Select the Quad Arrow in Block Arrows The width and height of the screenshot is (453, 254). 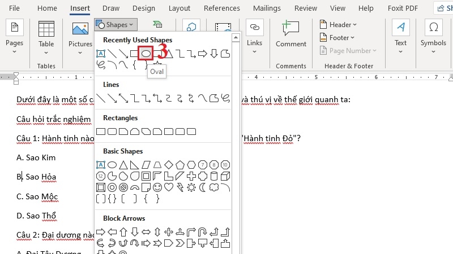click(x=169, y=232)
